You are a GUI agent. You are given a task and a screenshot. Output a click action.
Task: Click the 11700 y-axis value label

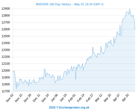pos(6,91)
